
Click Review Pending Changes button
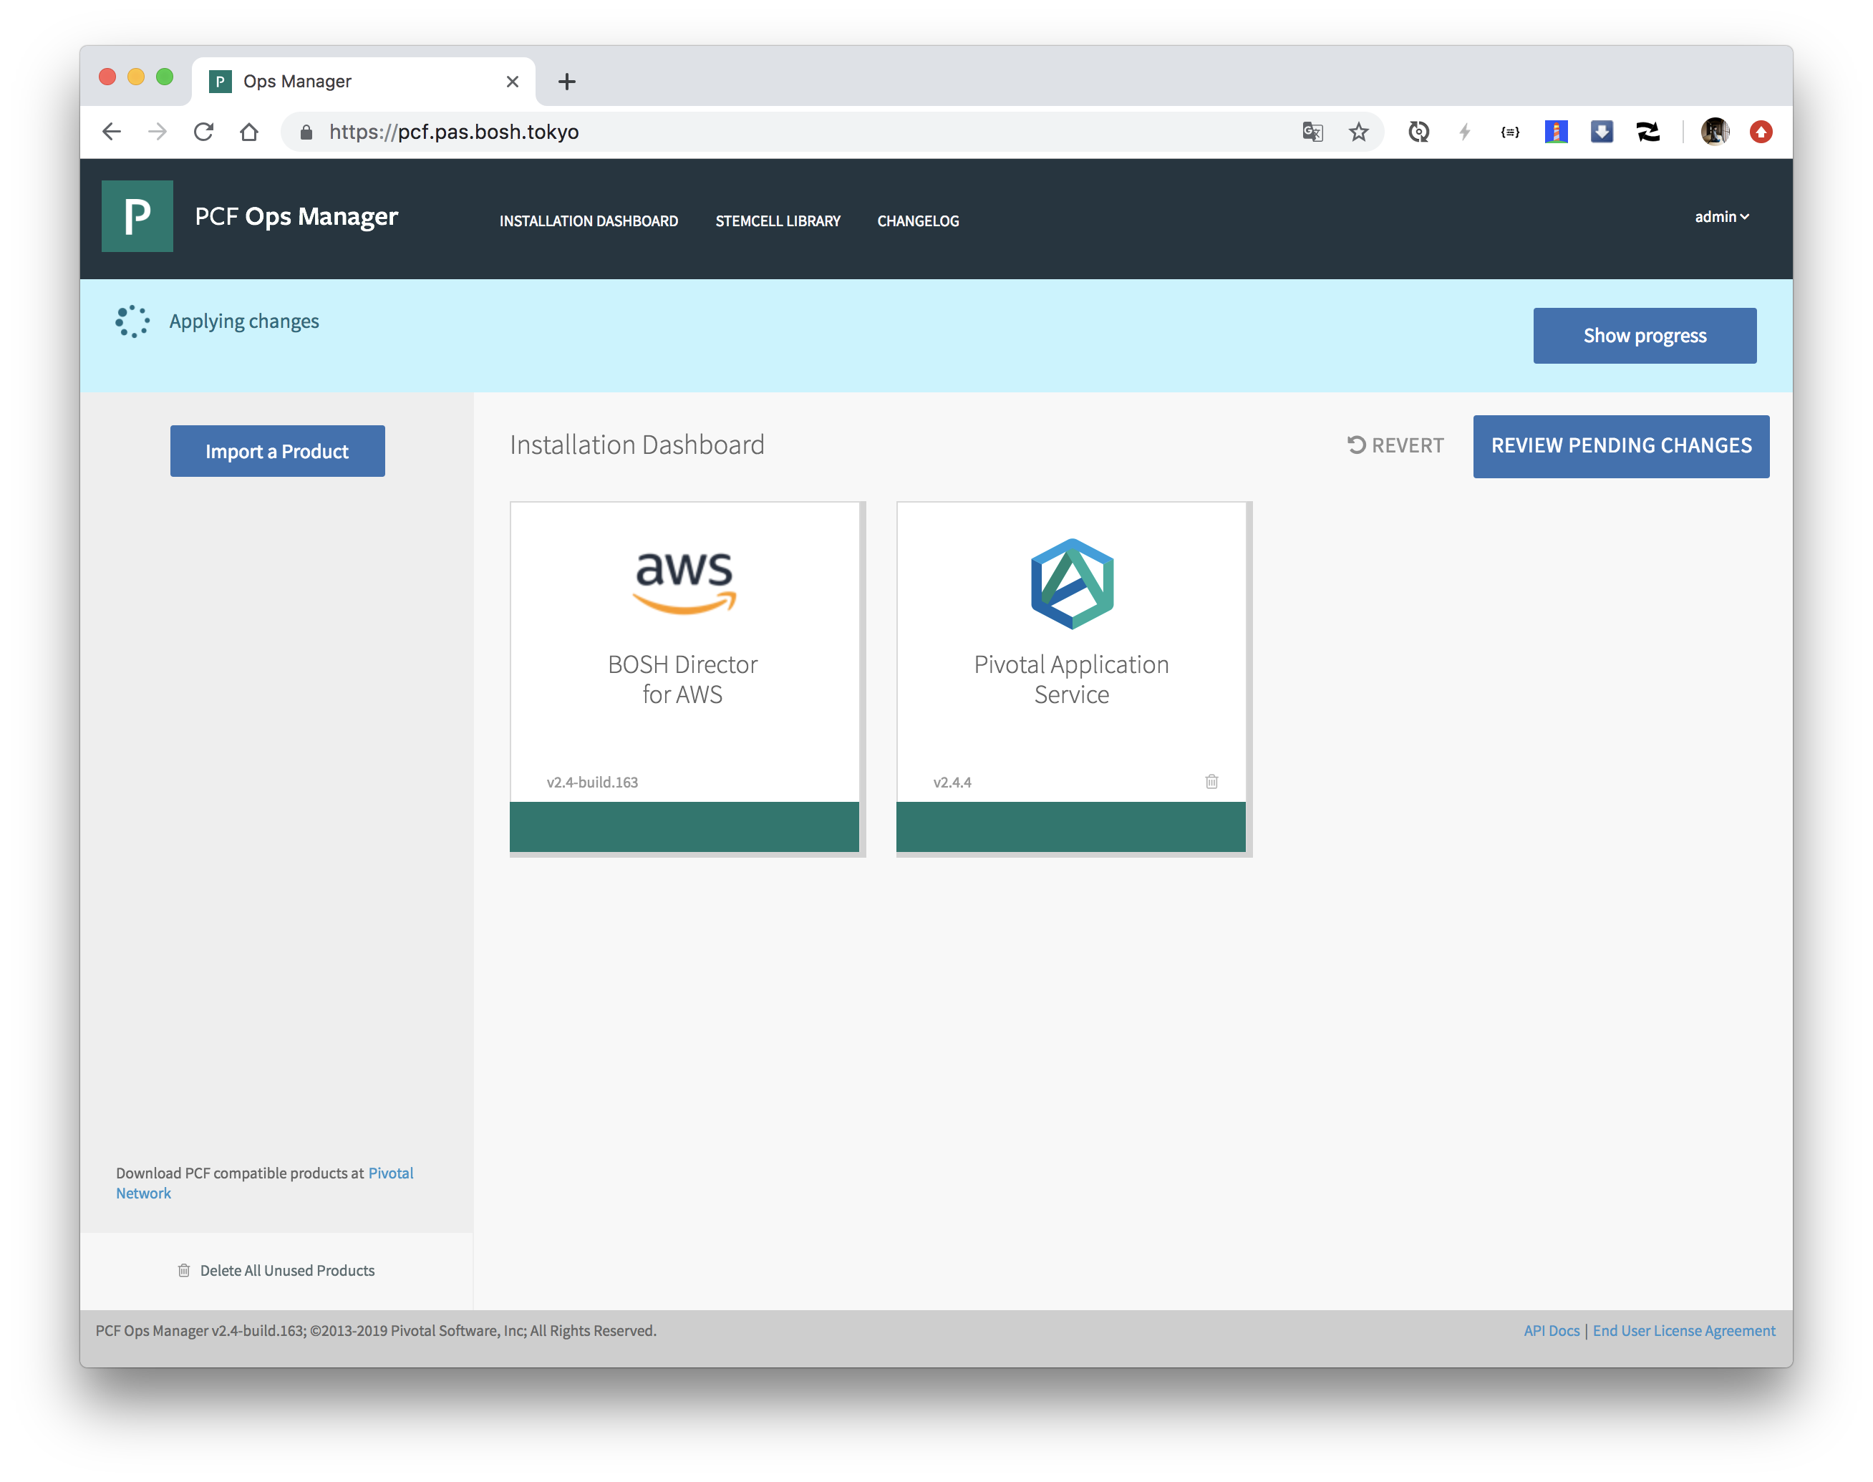1620,446
